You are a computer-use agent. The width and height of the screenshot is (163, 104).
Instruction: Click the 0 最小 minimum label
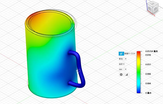[x=148, y=93]
